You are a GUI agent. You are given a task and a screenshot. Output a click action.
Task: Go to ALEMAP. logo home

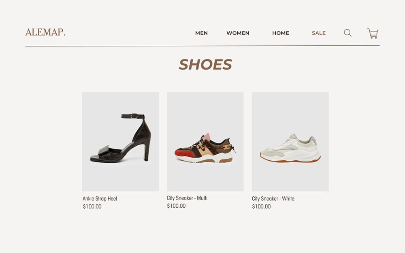tap(45, 32)
